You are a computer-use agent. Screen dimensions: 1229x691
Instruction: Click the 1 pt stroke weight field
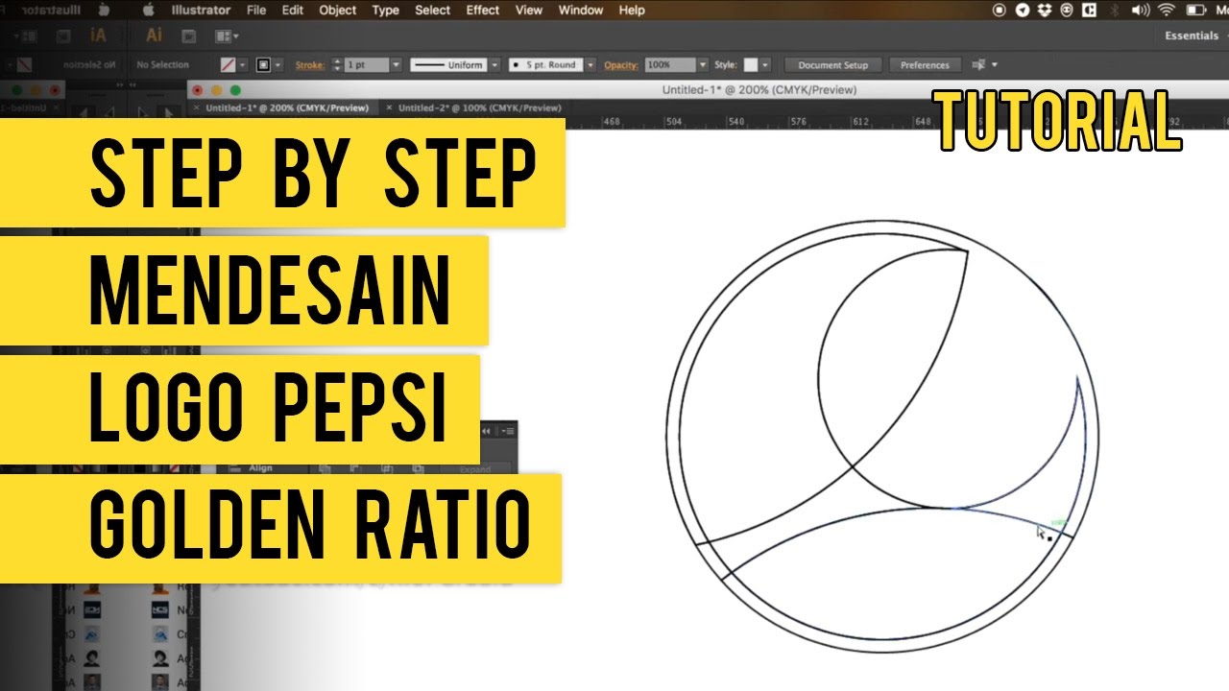point(367,65)
